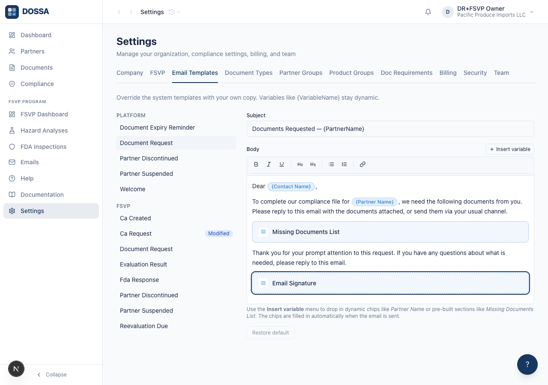This screenshot has height=385, width=548.
Task: Click the DOSSA logo icon
Action: click(x=12, y=12)
